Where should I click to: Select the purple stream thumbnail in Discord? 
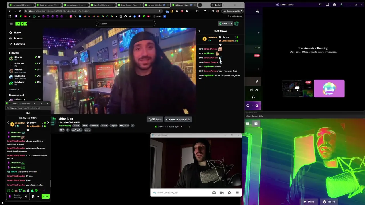pos(329,89)
